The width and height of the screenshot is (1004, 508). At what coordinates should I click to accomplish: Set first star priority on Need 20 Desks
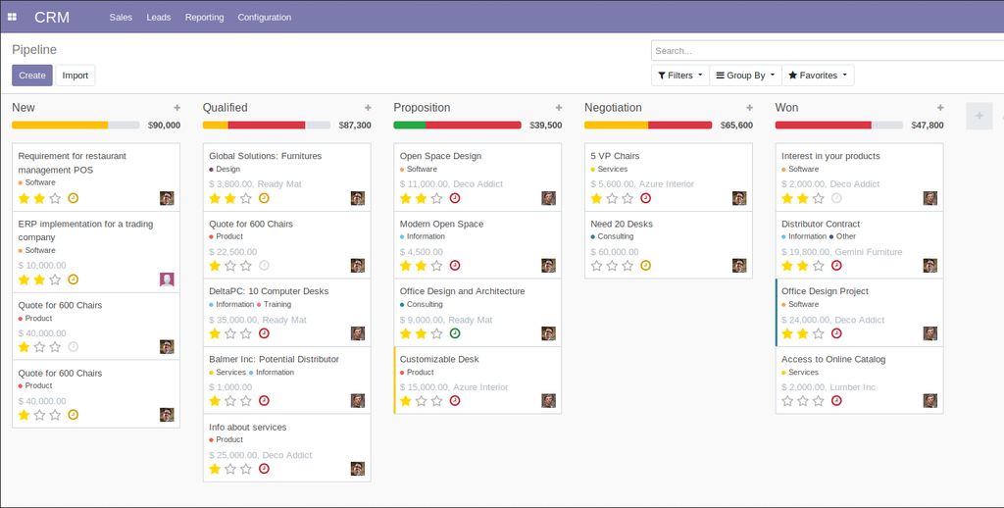(x=597, y=265)
